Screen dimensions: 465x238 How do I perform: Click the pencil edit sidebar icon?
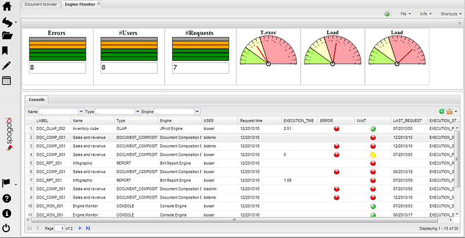click(x=6, y=66)
